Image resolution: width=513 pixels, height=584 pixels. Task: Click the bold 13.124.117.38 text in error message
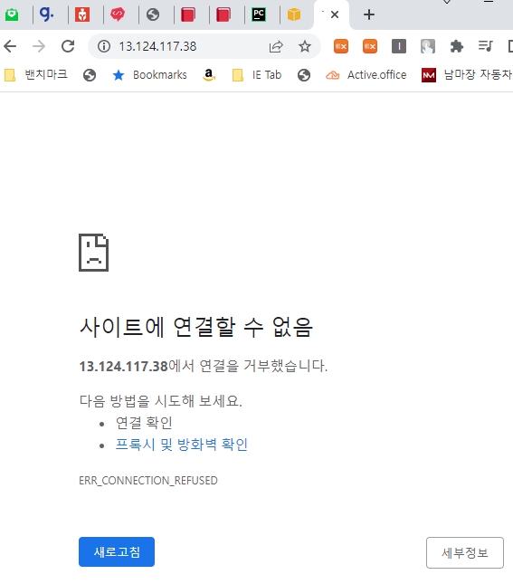pyautogui.click(x=124, y=367)
